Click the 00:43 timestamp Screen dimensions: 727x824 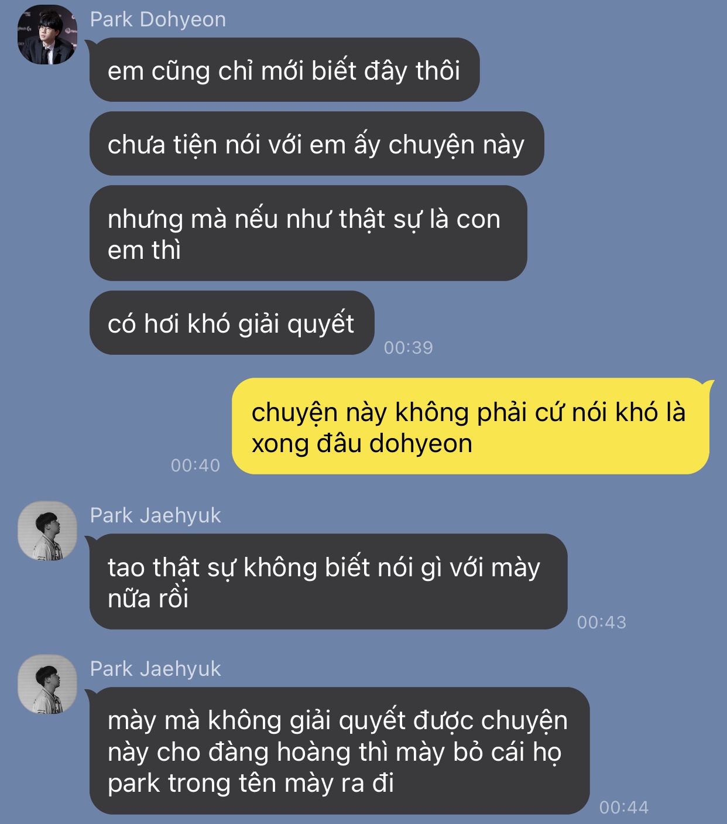[x=602, y=622]
